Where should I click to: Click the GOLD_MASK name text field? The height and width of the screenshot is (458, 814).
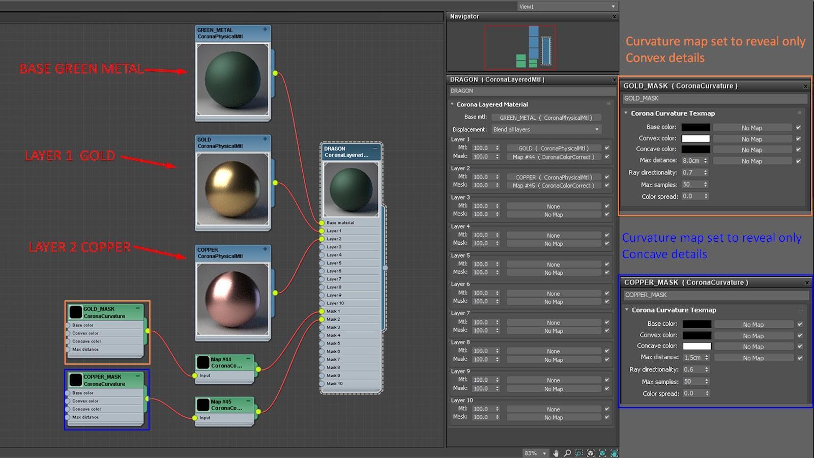pyautogui.click(x=712, y=98)
